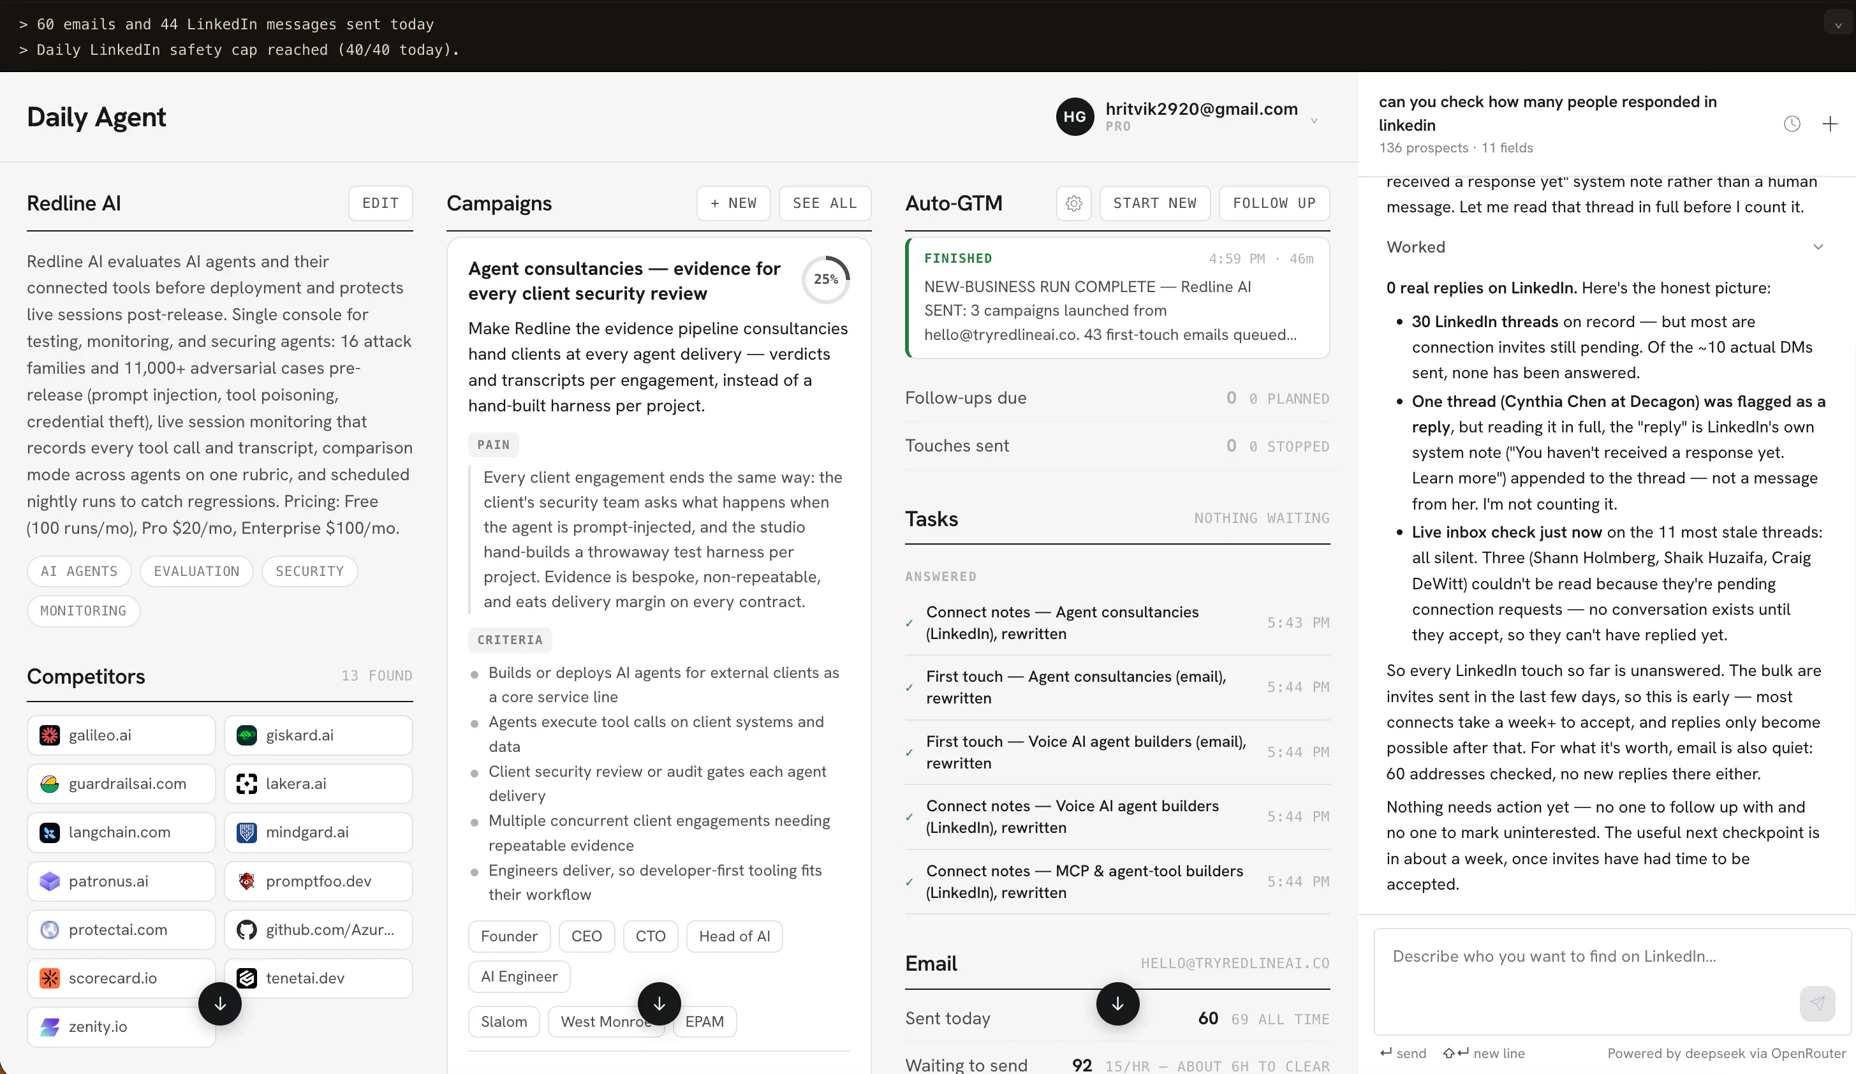Select the Slalom company chip
This screenshot has width=1856, height=1074.
click(x=504, y=1022)
